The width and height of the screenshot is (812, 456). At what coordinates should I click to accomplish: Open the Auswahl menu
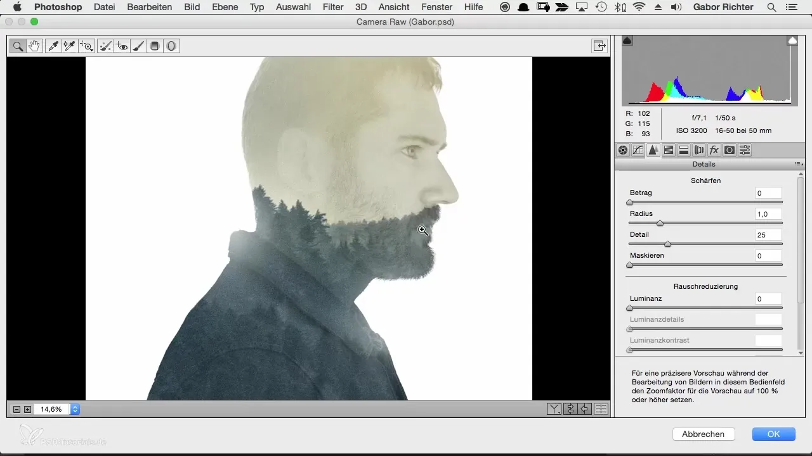(292, 8)
